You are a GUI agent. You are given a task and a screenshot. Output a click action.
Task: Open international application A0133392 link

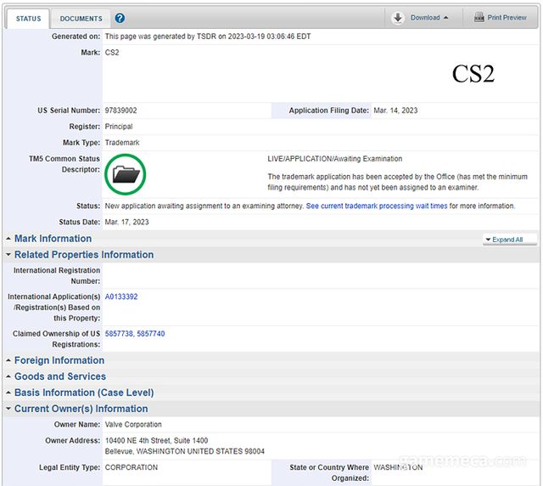(x=121, y=297)
